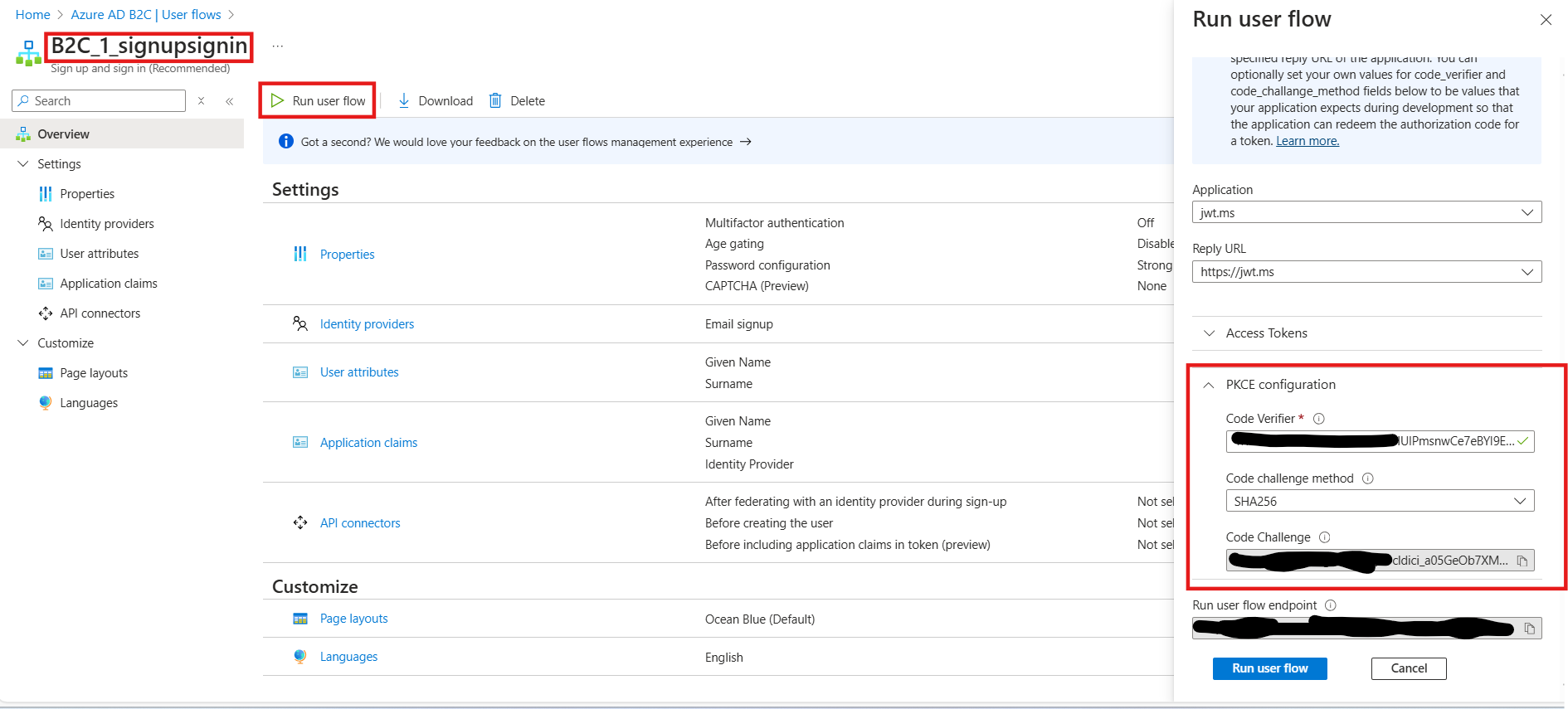Open the ellipsis more options next to title
The height and width of the screenshot is (709, 1568).
277,46
